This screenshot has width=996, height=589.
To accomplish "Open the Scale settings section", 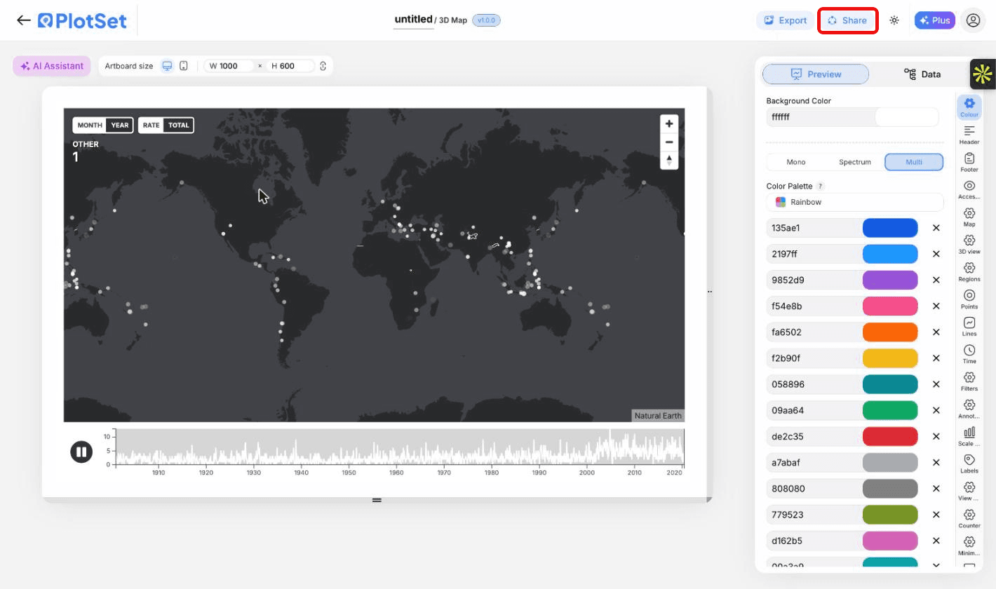I will pyautogui.click(x=969, y=436).
